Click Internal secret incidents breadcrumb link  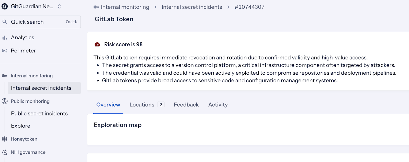pyautogui.click(x=192, y=7)
